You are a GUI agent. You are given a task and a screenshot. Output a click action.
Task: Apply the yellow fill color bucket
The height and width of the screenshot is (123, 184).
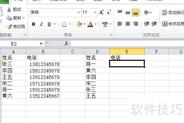pyautogui.click(x=79, y=24)
